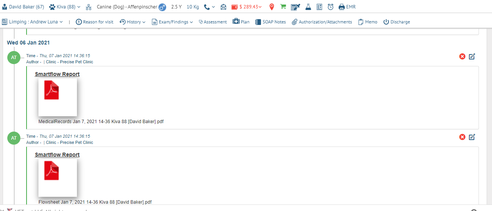This screenshot has width=492, height=211.
Task: Click the 2.5 Y age value
Action: pyautogui.click(x=177, y=7)
